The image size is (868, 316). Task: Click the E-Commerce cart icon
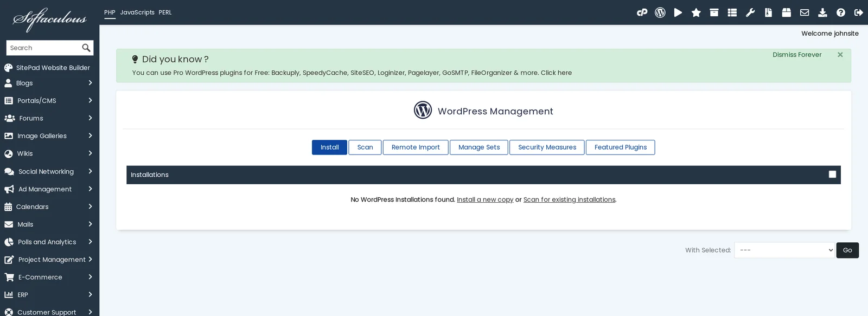click(9, 277)
